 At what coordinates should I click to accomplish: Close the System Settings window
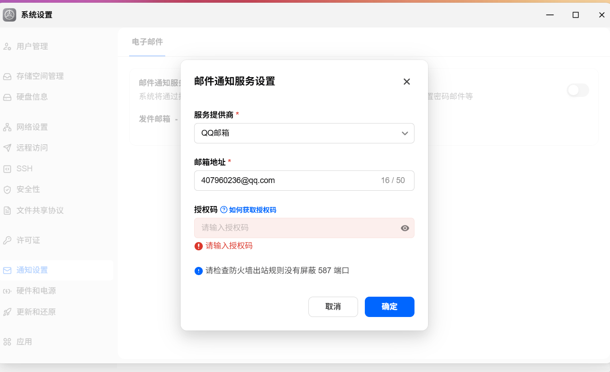pyautogui.click(x=601, y=15)
